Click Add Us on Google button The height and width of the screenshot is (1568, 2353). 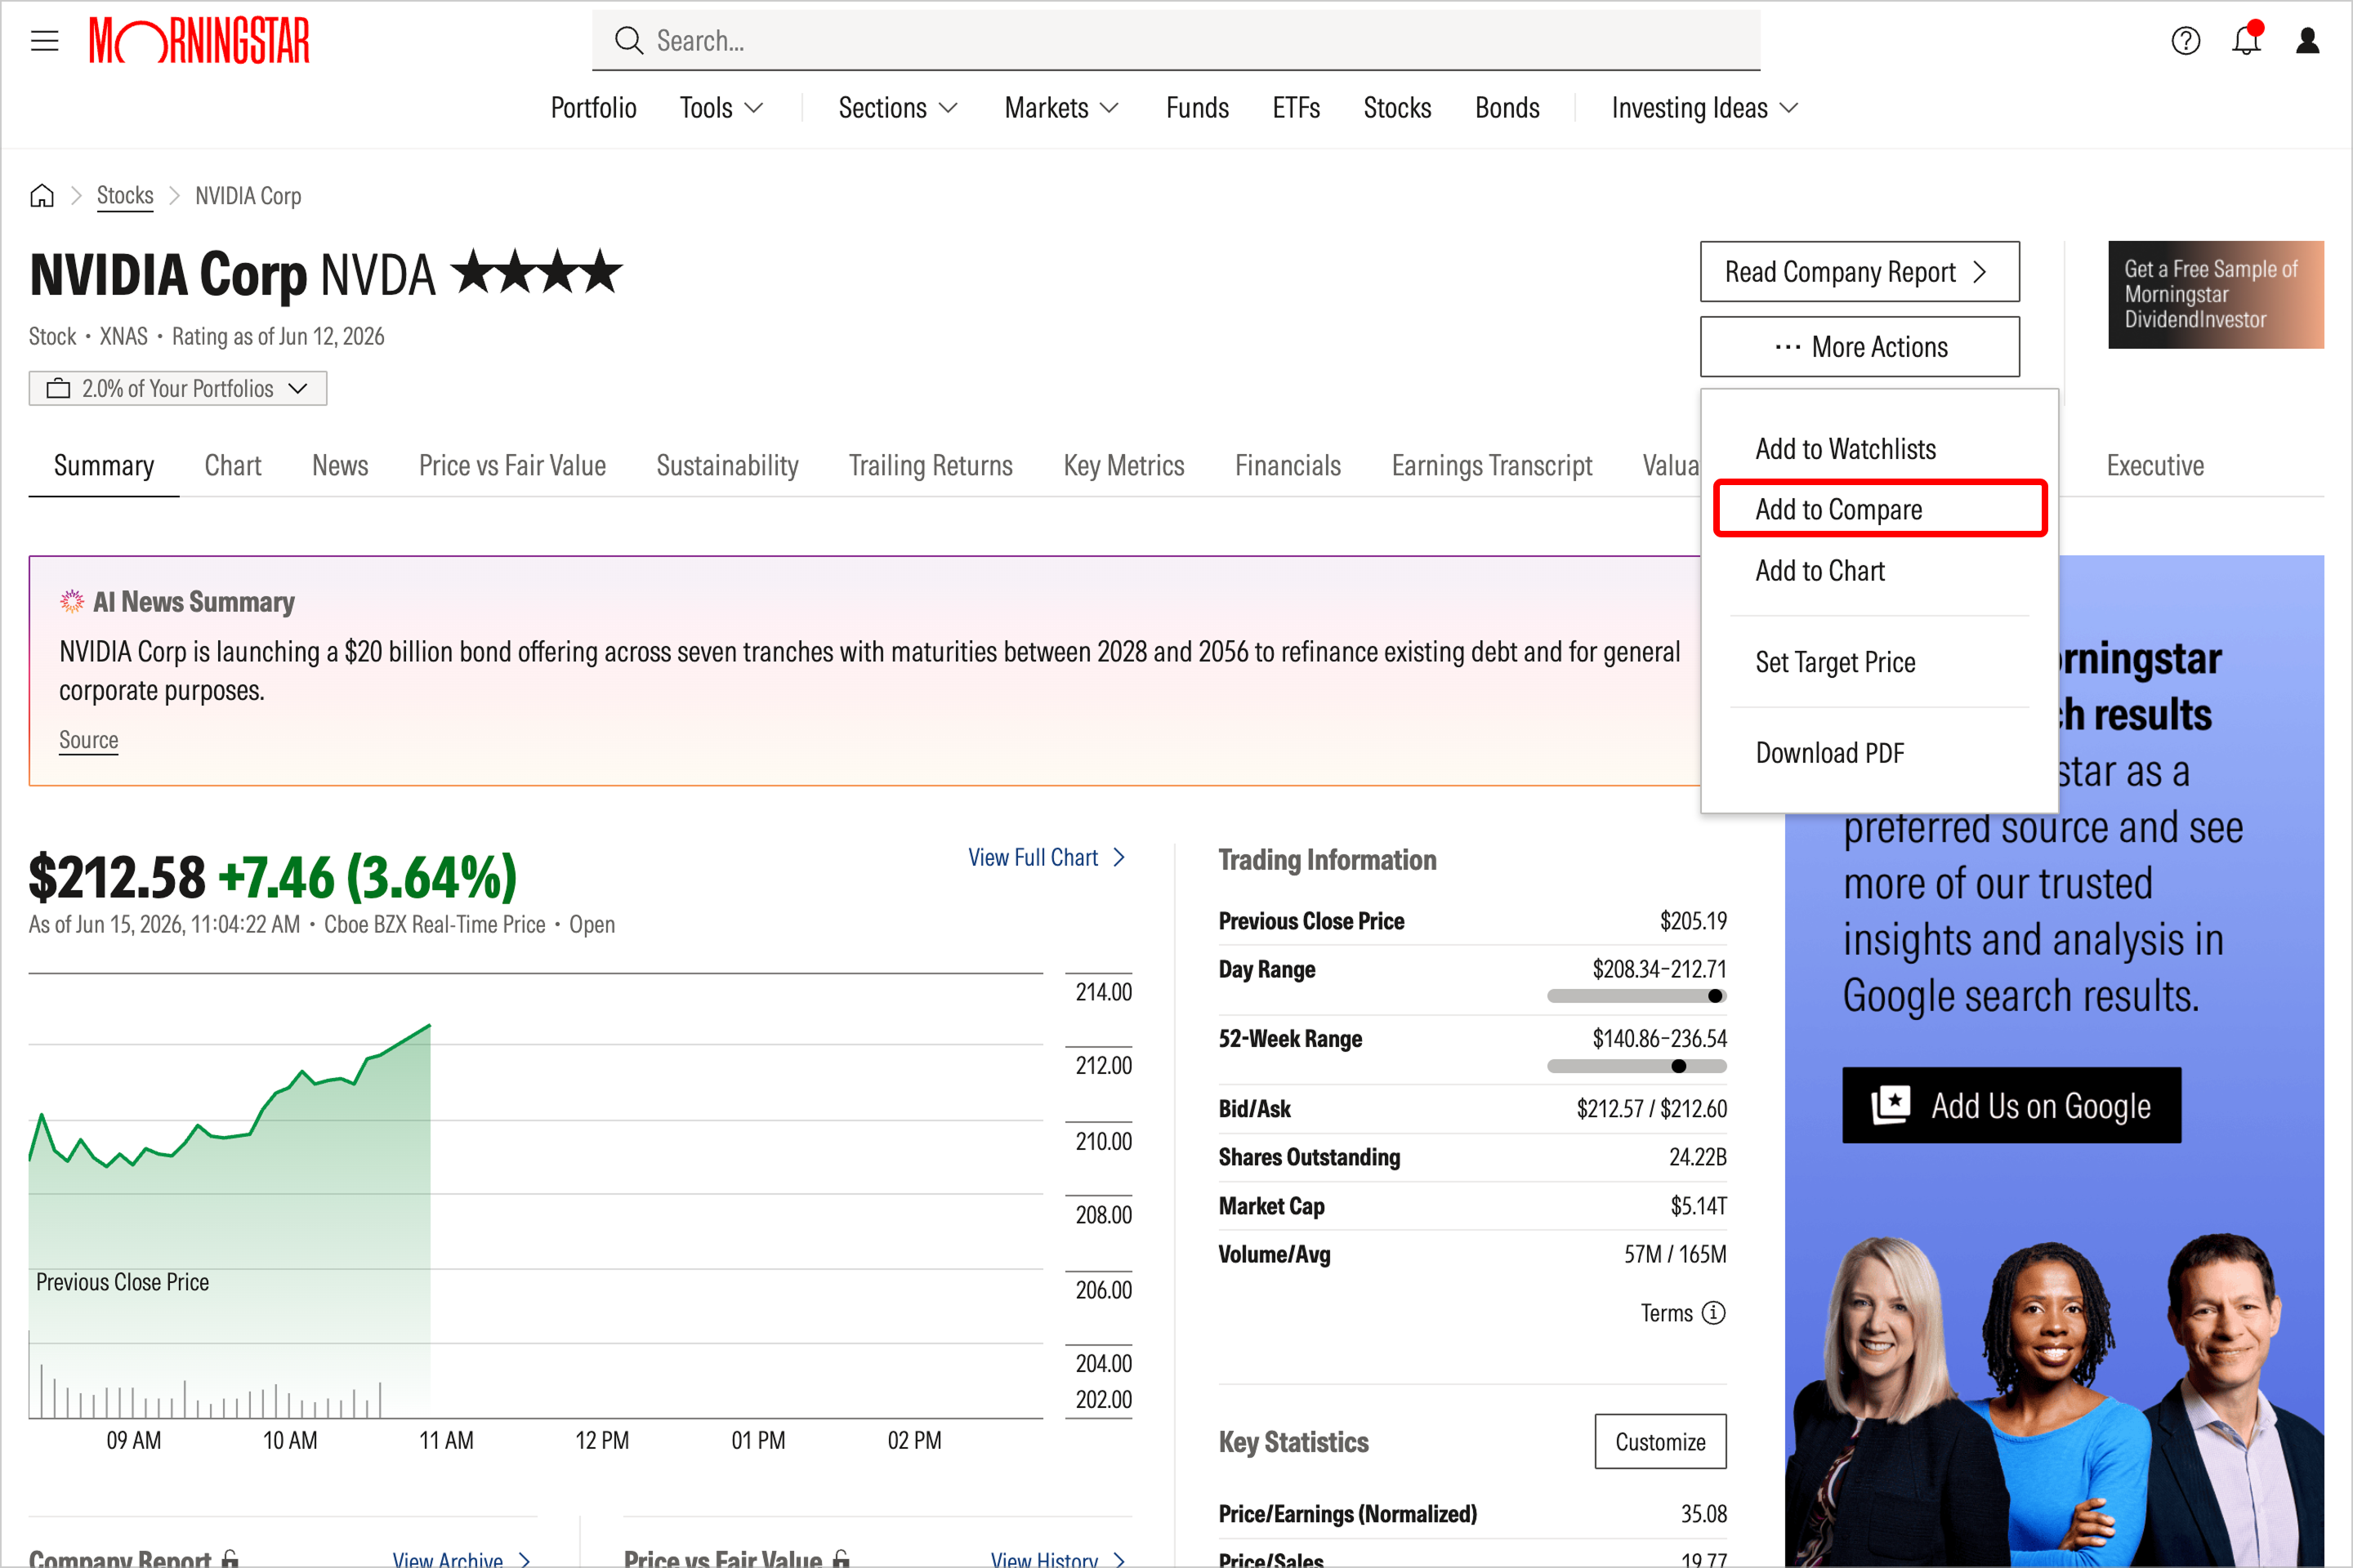point(2011,1105)
